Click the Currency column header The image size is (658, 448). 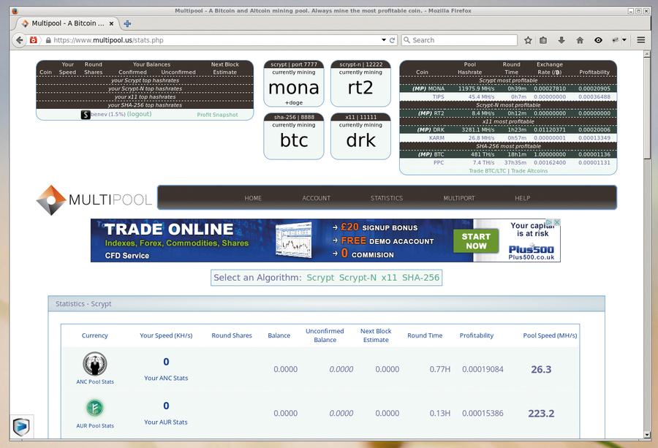pyautogui.click(x=95, y=335)
